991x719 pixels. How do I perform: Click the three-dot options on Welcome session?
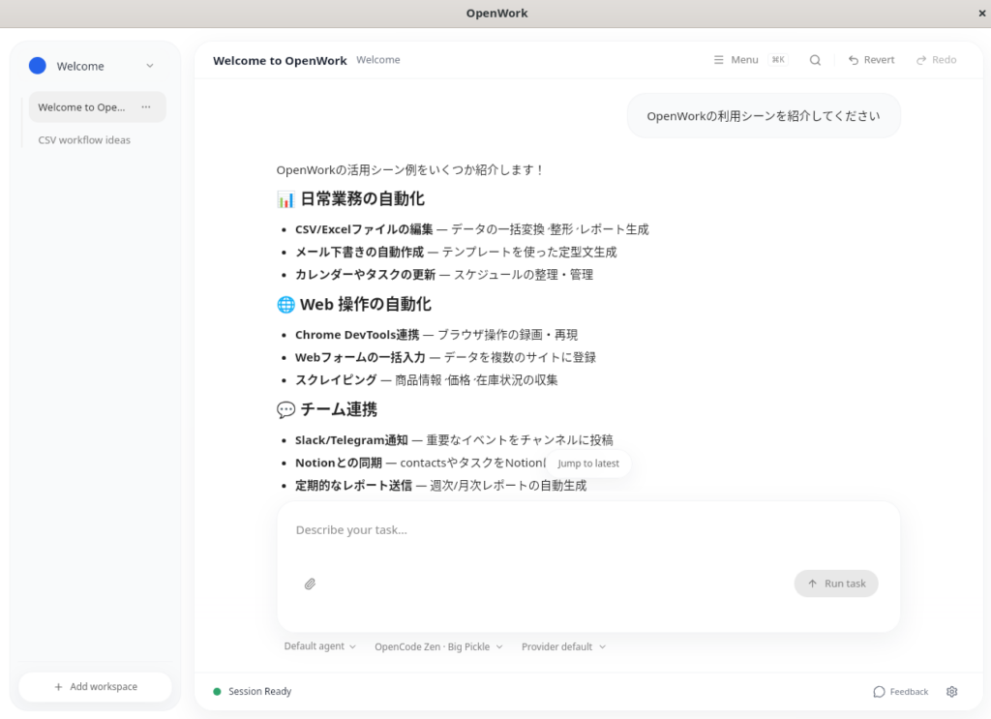click(146, 107)
